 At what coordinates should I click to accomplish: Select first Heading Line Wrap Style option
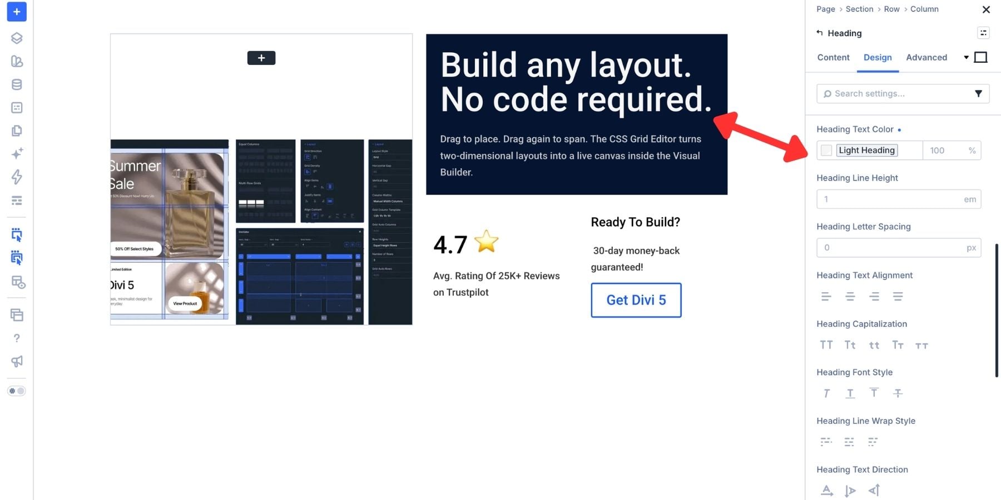(x=826, y=442)
